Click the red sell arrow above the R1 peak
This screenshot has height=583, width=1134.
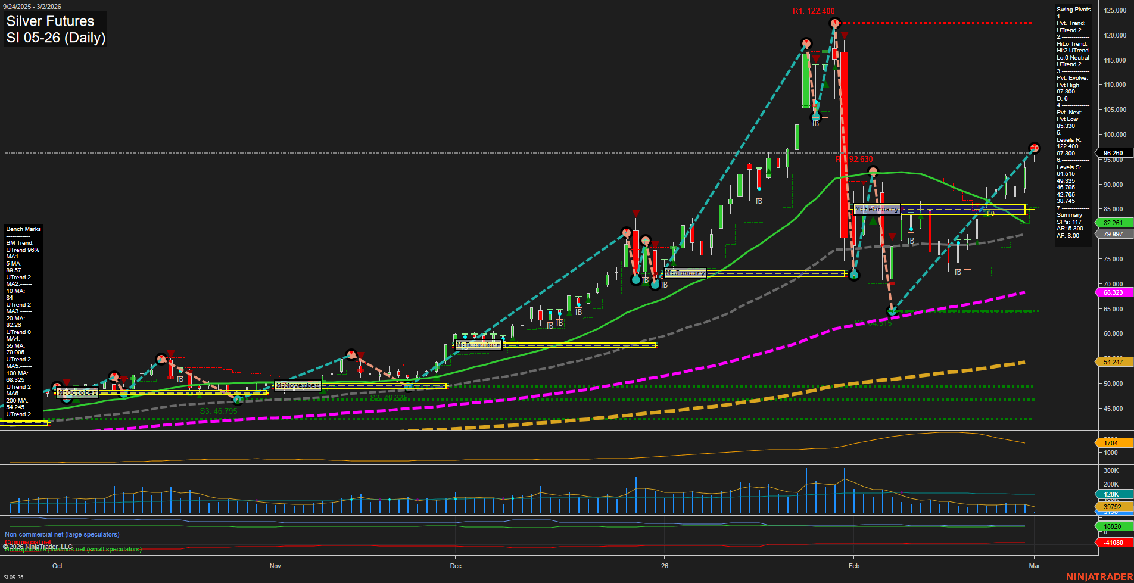pos(844,35)
